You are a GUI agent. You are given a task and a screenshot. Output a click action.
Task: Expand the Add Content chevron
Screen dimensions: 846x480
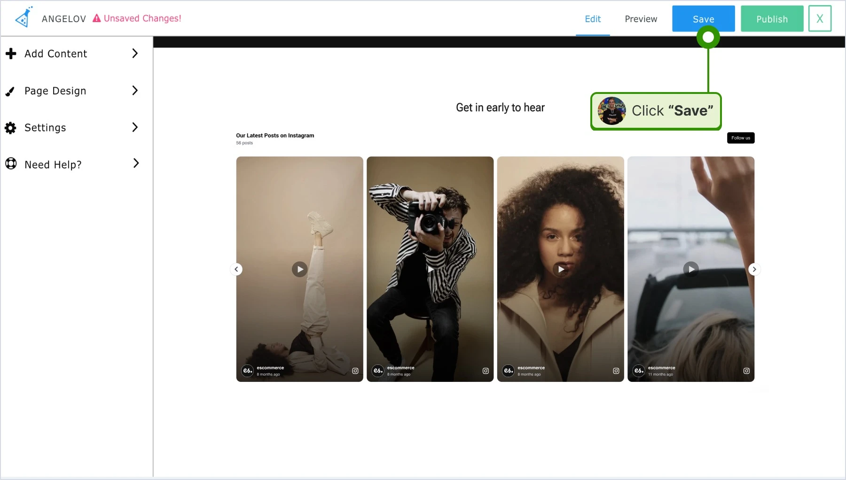135,54
